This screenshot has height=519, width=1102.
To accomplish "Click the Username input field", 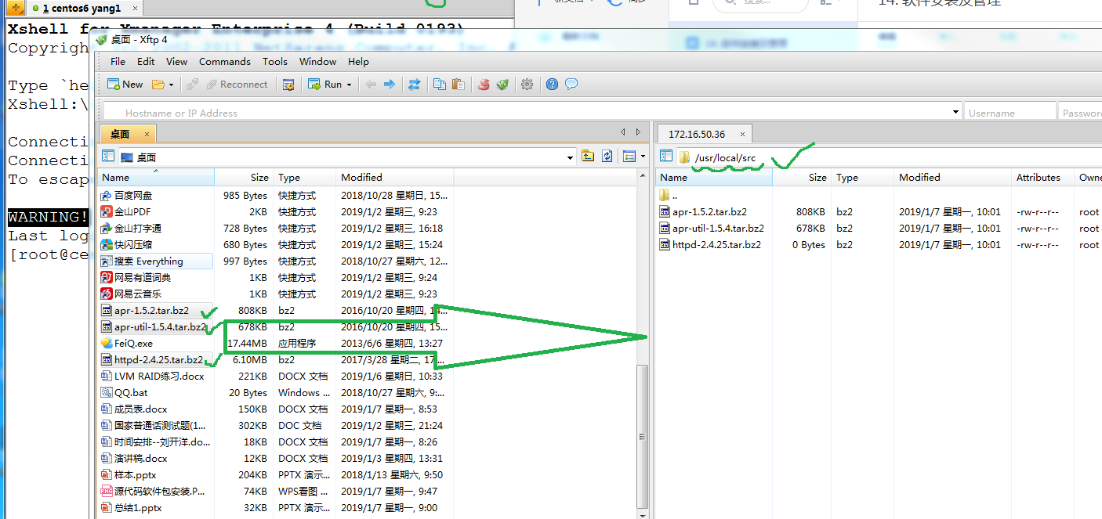I will [1010, 113].
